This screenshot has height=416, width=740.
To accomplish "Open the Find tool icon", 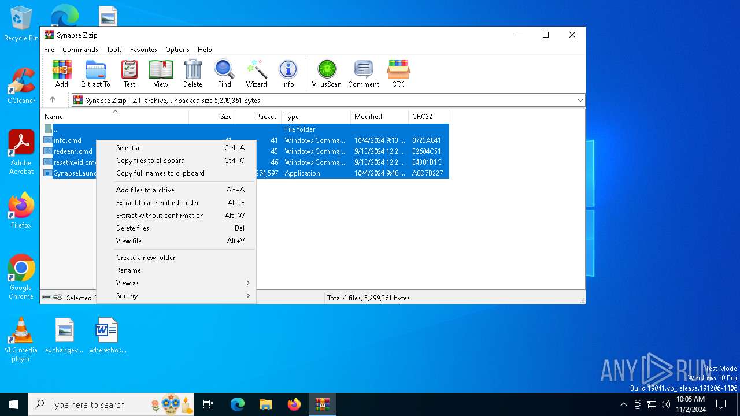I will pyautogui.click(x=224, y=73).
